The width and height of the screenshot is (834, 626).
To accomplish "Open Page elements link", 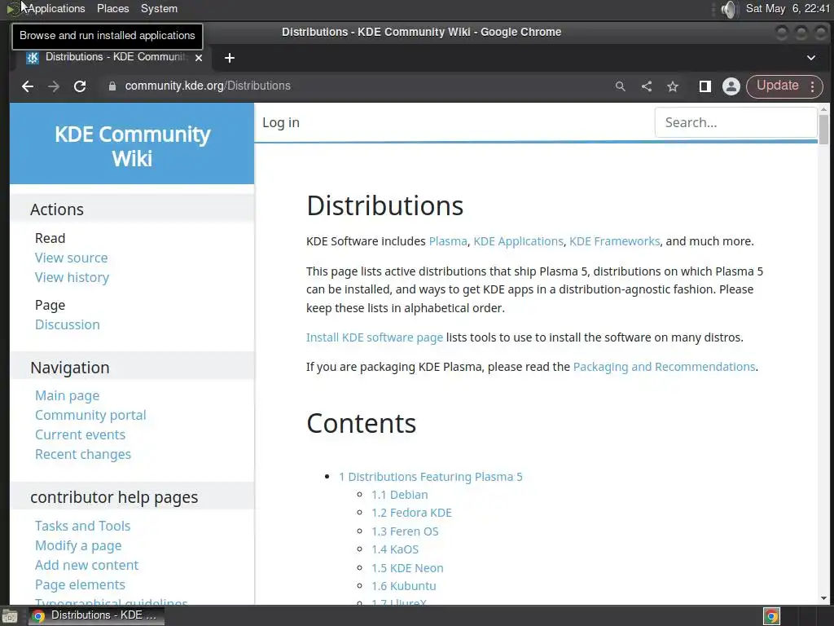I will (80, 585).
